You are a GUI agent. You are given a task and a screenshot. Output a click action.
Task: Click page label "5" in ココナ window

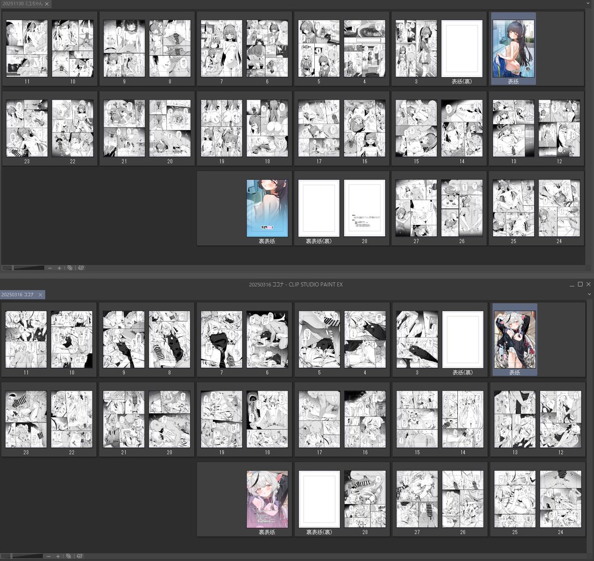coord(319,373)
